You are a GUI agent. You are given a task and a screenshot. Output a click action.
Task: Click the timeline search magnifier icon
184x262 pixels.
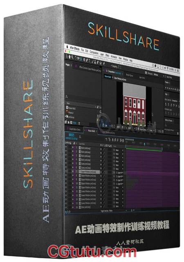(x=80, y=137)
